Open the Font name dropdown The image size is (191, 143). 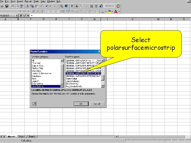[x=21, y=11]
